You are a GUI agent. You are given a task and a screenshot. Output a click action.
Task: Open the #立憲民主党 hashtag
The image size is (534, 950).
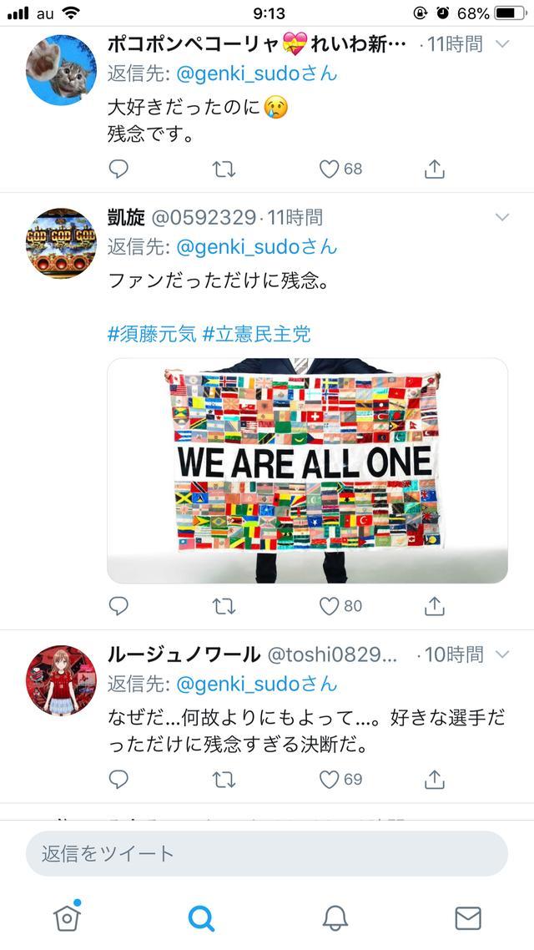coord(256,334)
